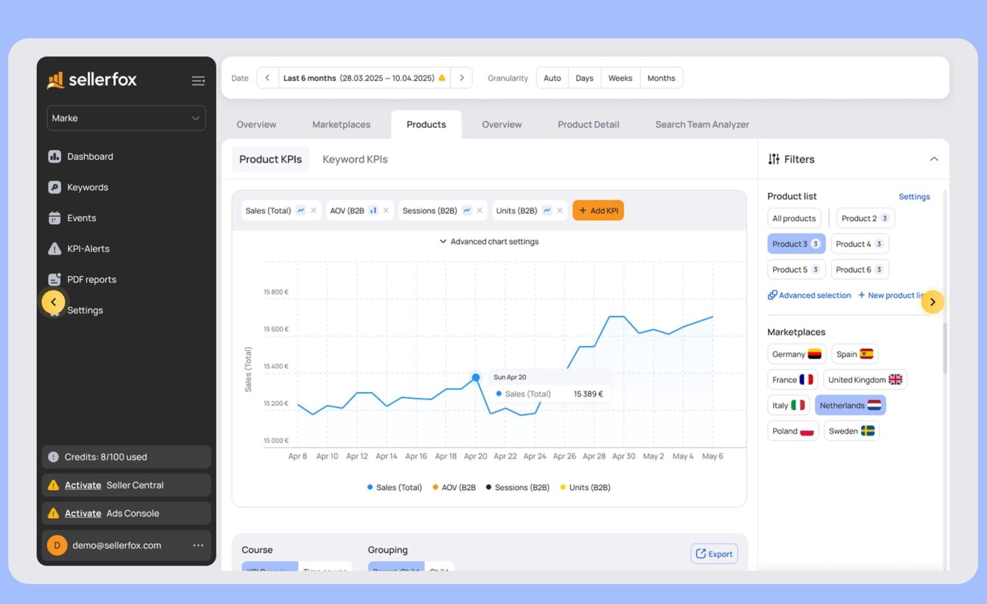
Task: Change chart type icon on Sales (Total)
Action: point(301,210)
